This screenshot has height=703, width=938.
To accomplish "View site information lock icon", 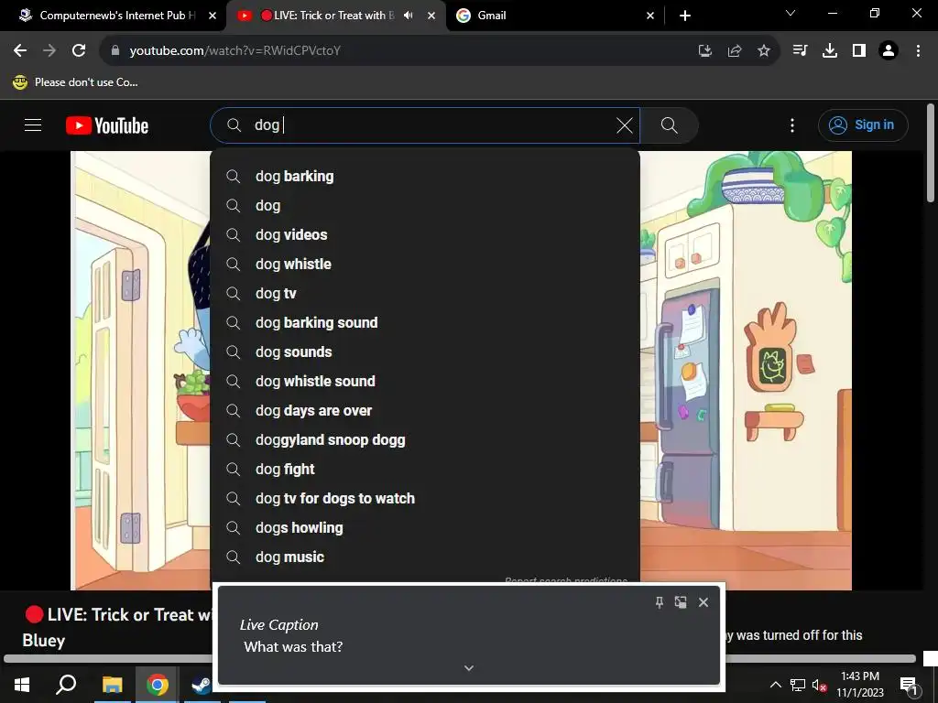I will 115,50.
